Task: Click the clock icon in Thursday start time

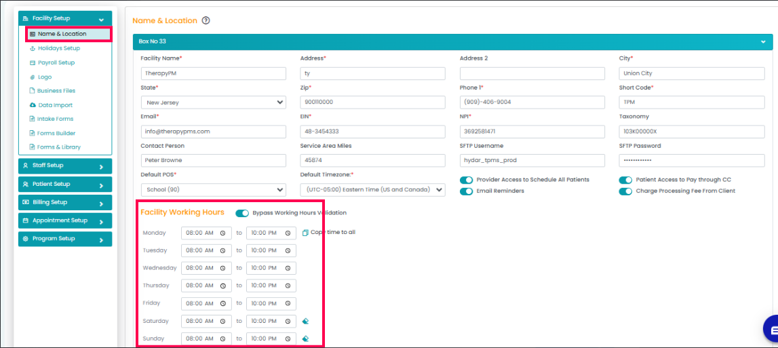Action: coord(222,286)
